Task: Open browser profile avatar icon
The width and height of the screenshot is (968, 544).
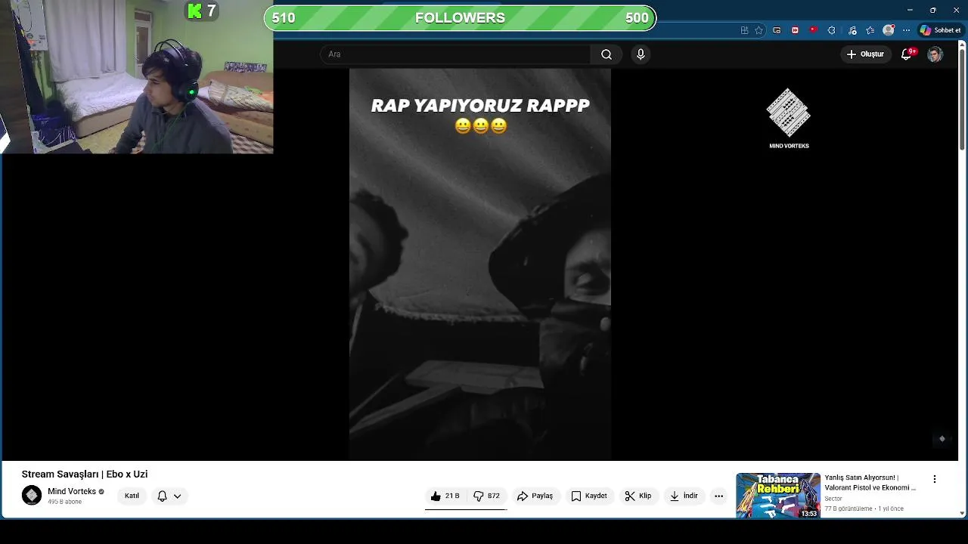Action: (889, 30)
